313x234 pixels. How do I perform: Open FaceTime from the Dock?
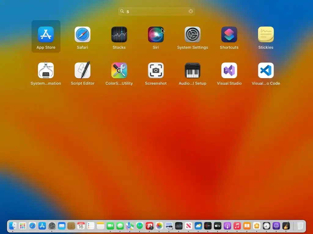110,226
